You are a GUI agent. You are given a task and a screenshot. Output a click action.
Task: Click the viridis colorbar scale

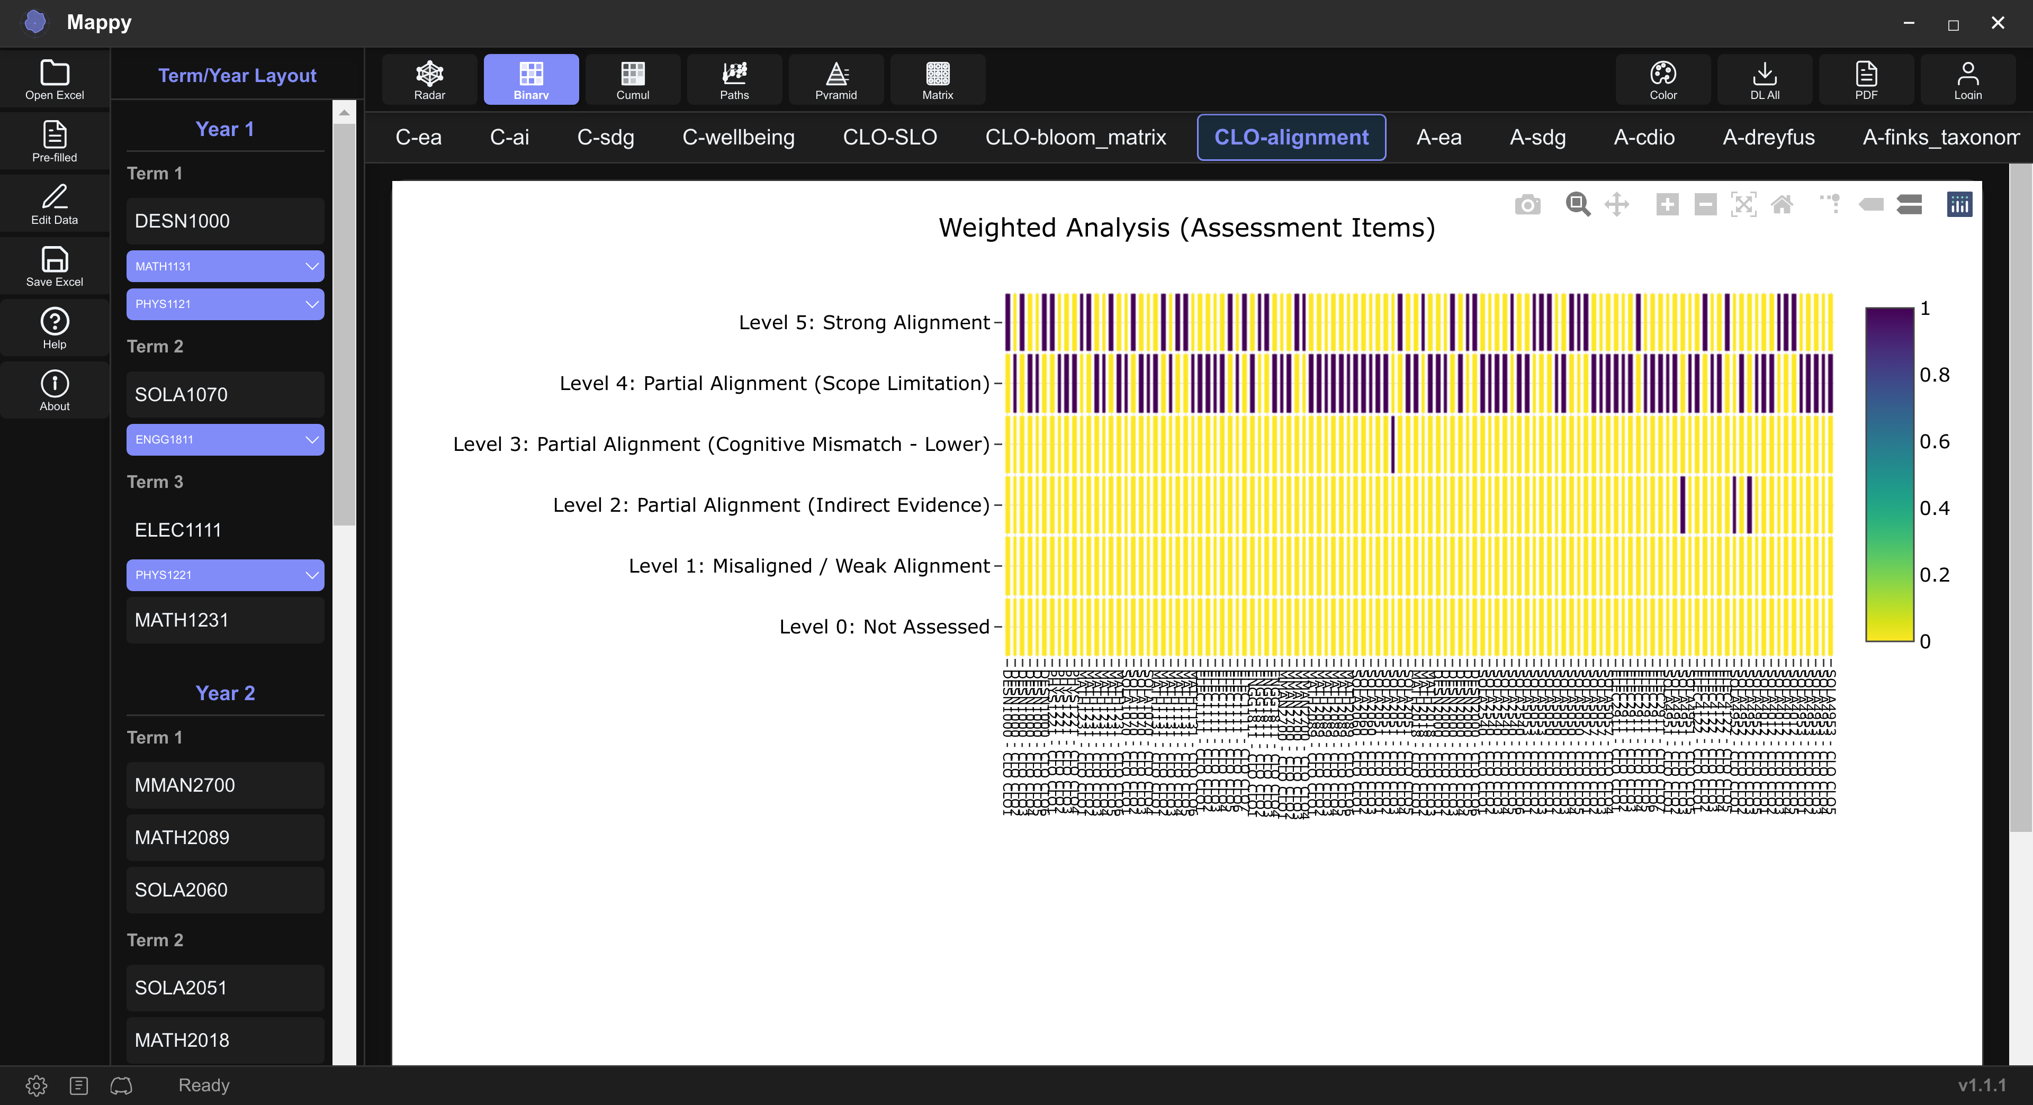click(x=1890, y=474)
